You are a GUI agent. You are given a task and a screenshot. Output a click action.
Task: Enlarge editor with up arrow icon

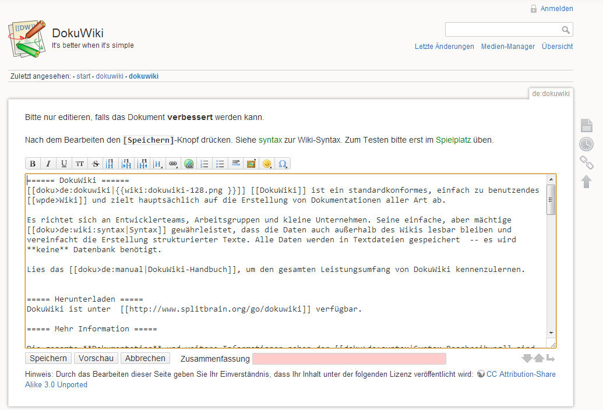[x=539, y=358]
